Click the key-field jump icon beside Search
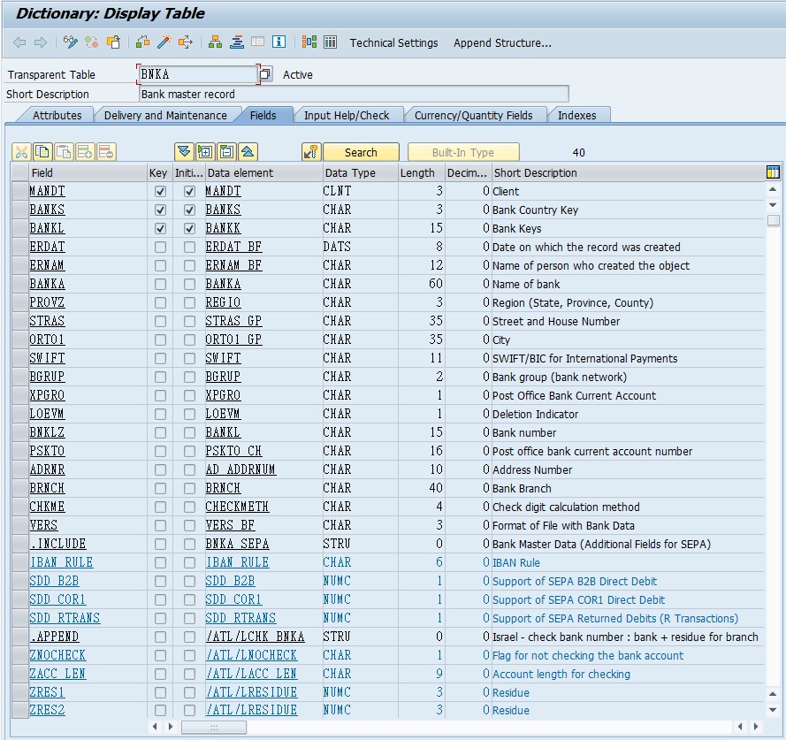Image resolution: width=786 pixels, height=740 pixels. pos(311,152)
